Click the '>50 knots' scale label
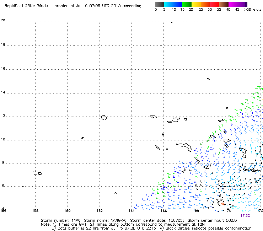 pyautogui.click(x=253, y=10)
